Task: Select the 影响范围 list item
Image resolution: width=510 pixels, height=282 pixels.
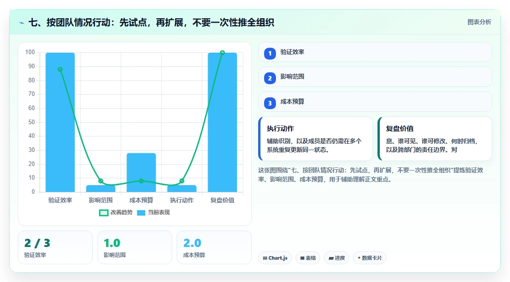Action: click(375, 77)
